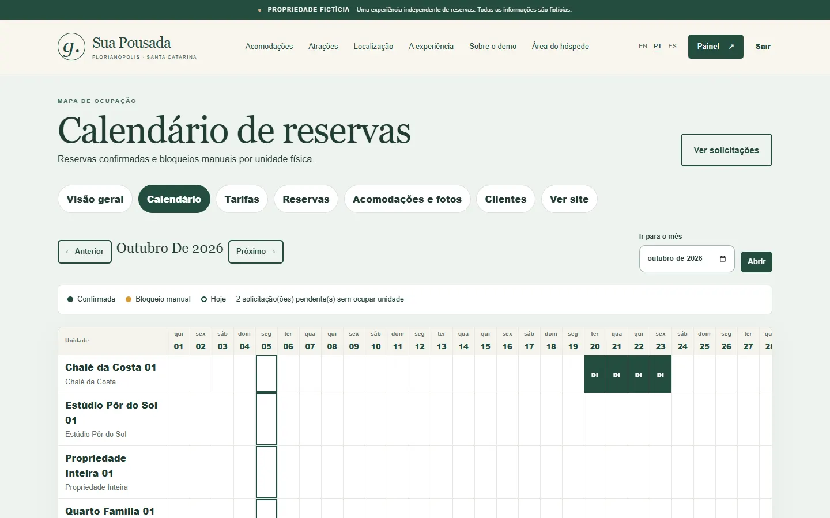Image resolution: width=830 pixels, height=518 pixels.
Task: Click the Abrir button
Action: [x=756, y=262]
